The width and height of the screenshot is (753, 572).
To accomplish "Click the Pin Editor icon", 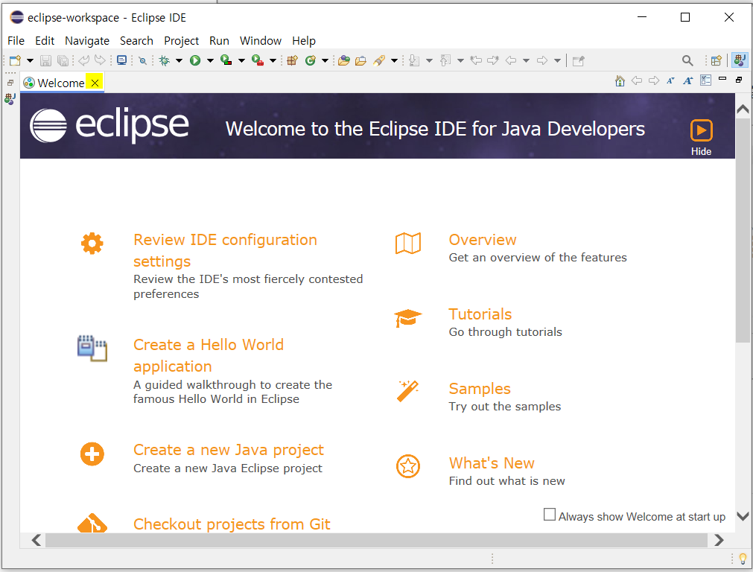I will pyautogui.click(x=578, y=60).
